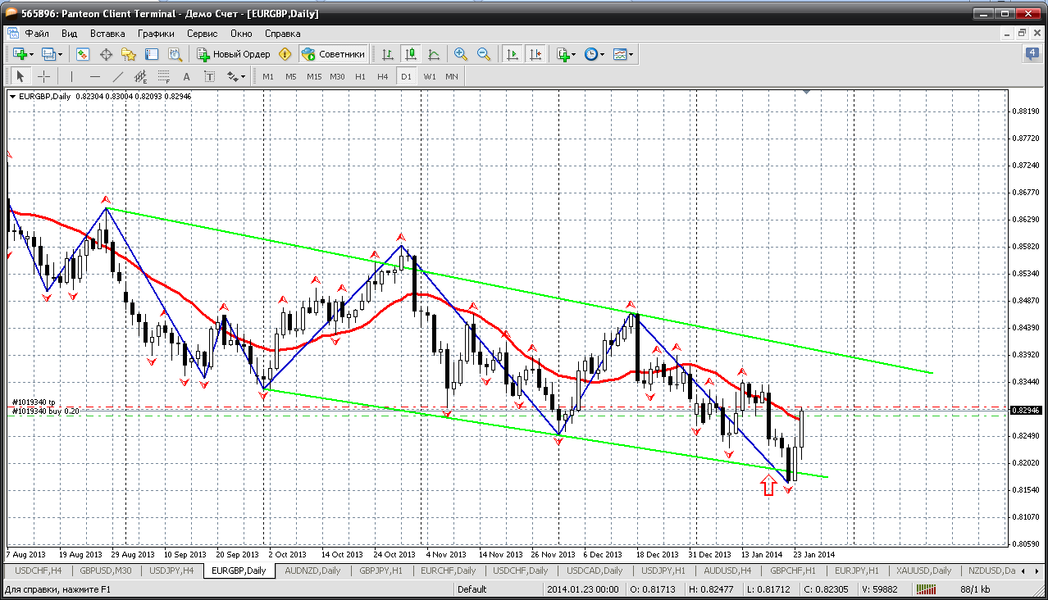Switch chart to bar chart mode

click(x=388, y=54)
